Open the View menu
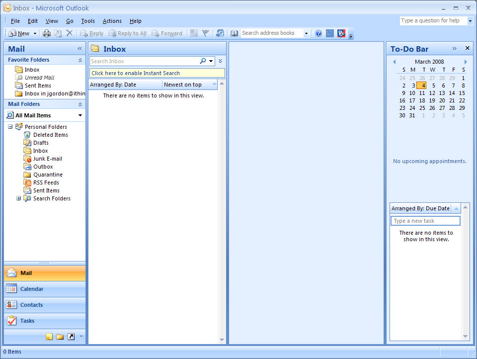The image size is (477, 359). (52, 21)
